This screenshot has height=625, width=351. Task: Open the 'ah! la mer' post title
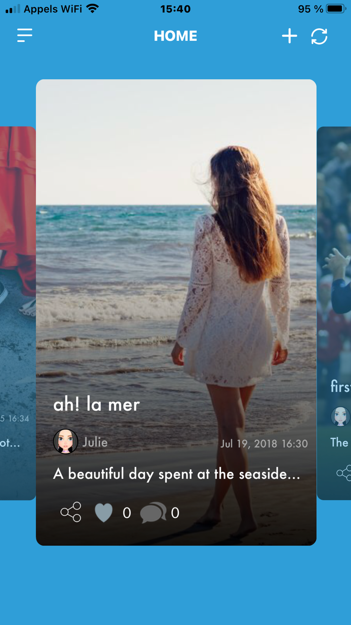[97, 404]
